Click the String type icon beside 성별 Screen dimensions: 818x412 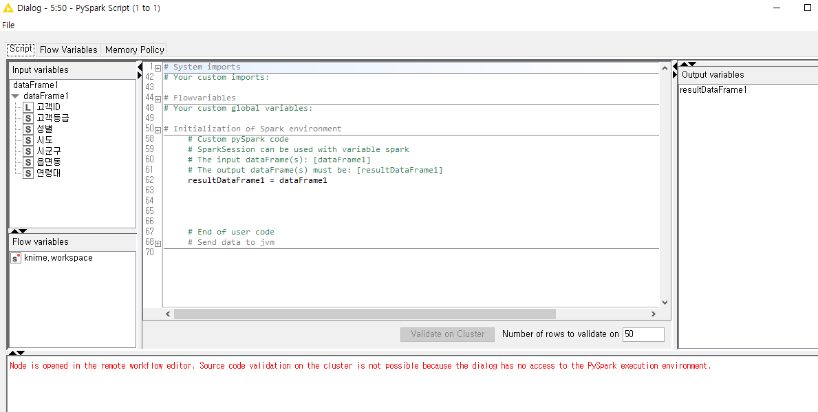pyautogui.click(x=28, y=129)
